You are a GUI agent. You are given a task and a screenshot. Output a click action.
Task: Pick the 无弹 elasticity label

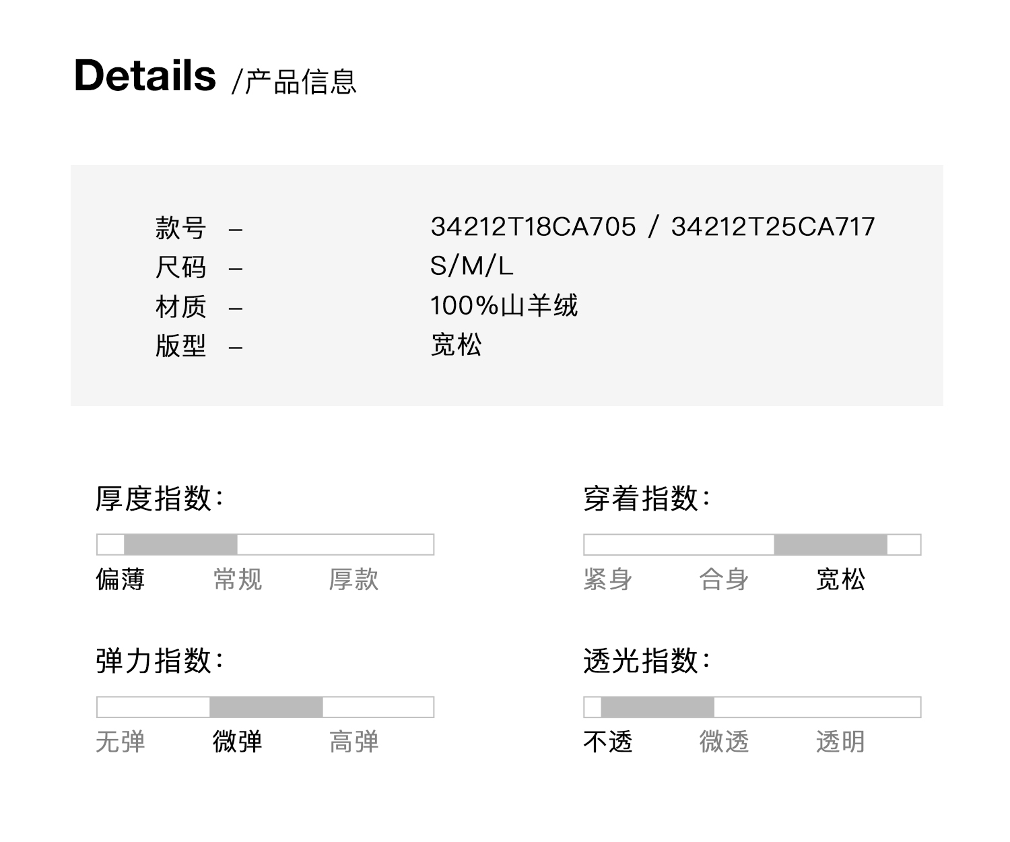(121, 742)
